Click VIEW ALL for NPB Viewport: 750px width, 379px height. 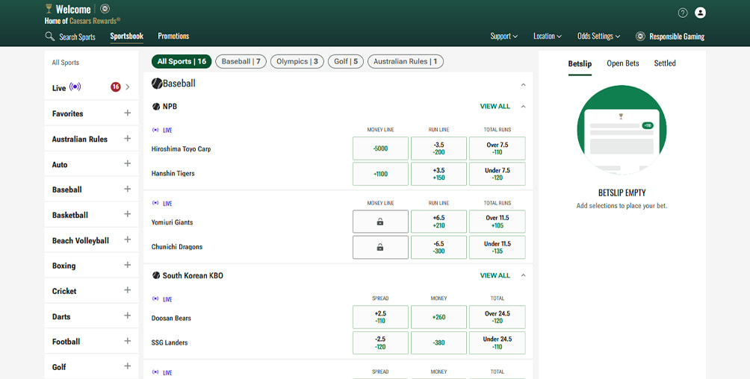495,107
